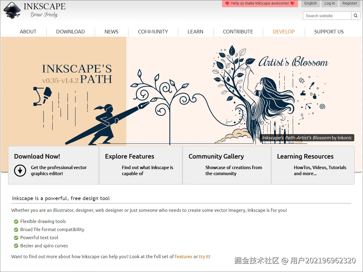This screenshot has height=272, width=363.
Task: Open the LEARN menu
Action: (195, 32)
